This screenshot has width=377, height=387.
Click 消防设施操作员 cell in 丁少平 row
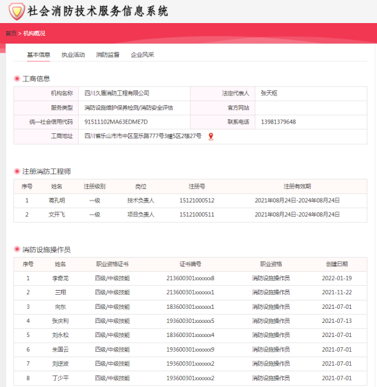tap(271, 378)
